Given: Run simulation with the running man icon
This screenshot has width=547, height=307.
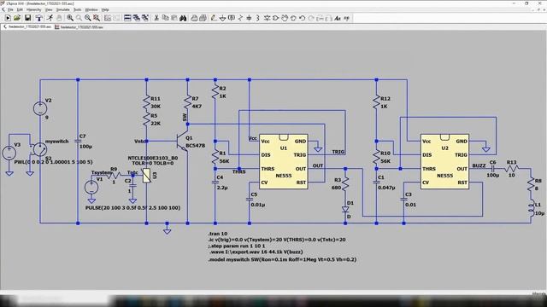Looking at the screenshot, I should (x=50, y=18).
